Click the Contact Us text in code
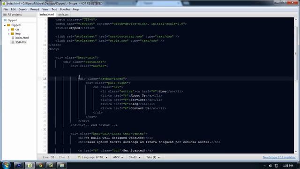This screenshot has height=169, width=300. [x=140, y=108]
